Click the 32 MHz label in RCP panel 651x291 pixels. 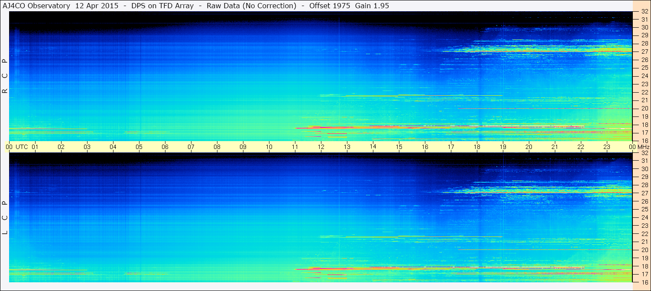pyautogui.click(x=644, y=12)
